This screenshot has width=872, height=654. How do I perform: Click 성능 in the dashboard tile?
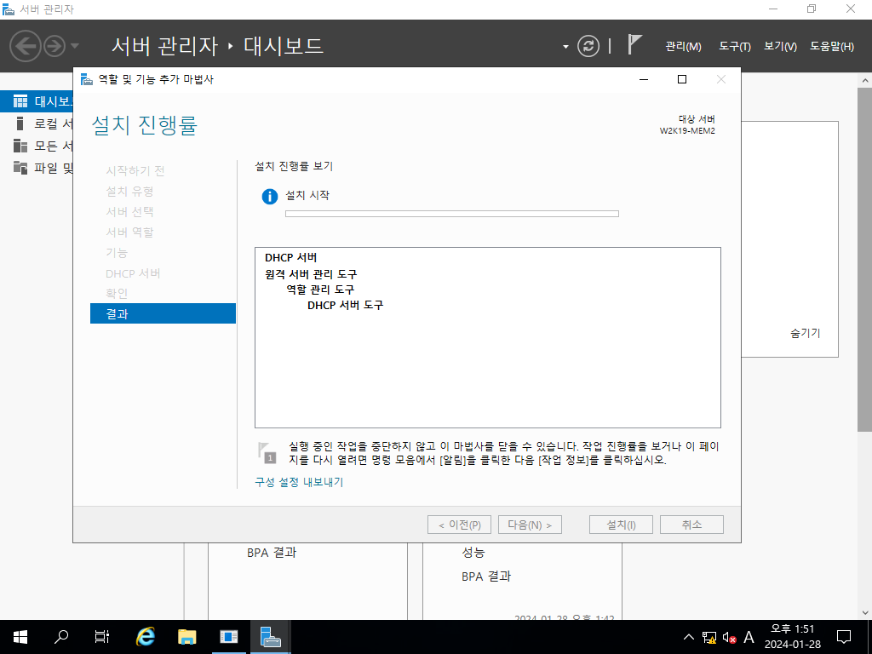tap(473, 552)
